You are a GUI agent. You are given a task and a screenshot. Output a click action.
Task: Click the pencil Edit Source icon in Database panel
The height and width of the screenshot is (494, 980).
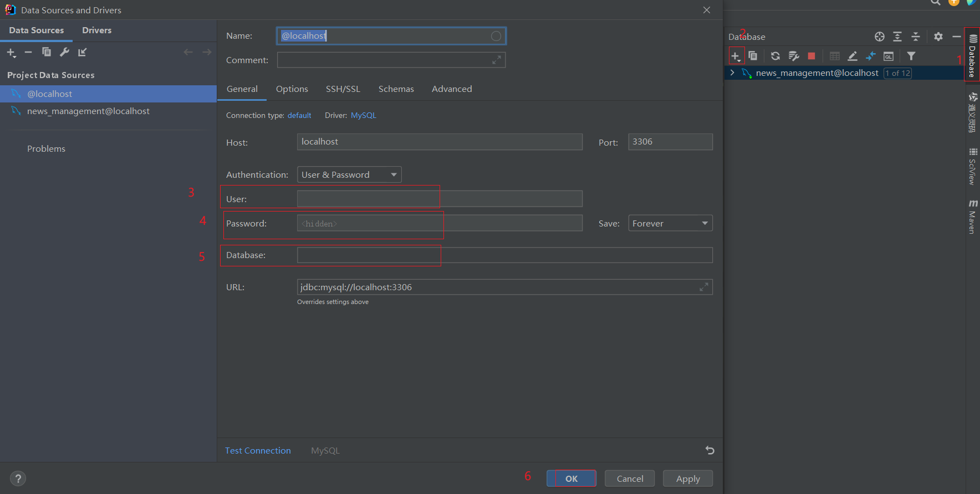pos(853,56)
